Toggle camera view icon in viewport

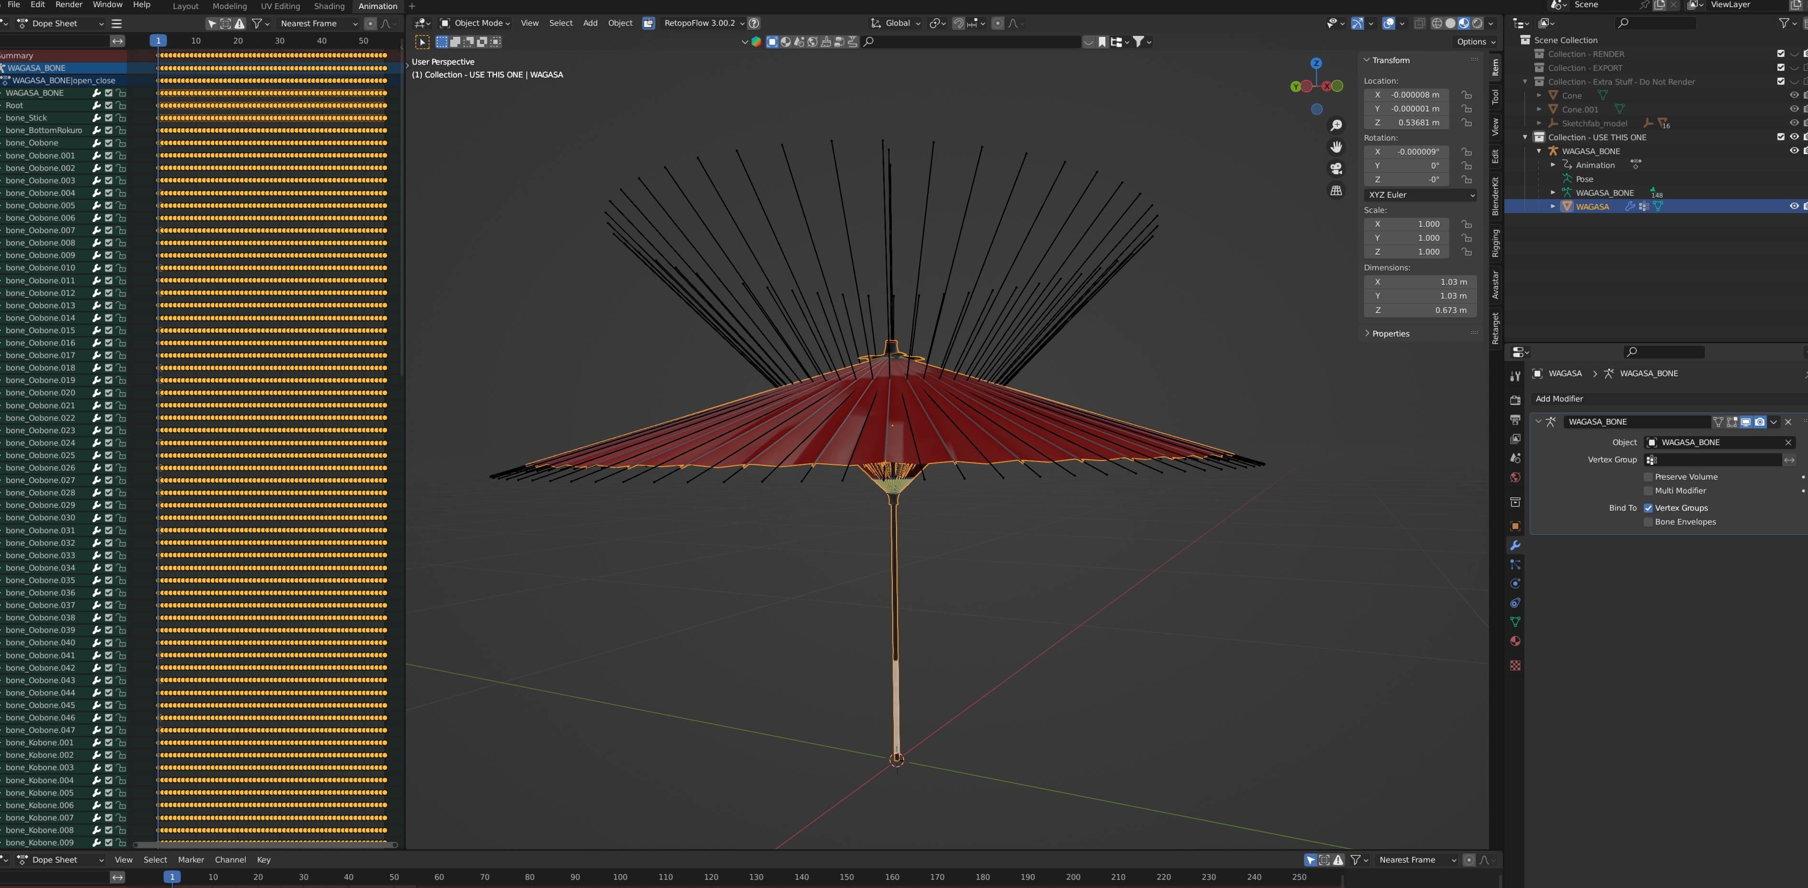click(1336, 169)
